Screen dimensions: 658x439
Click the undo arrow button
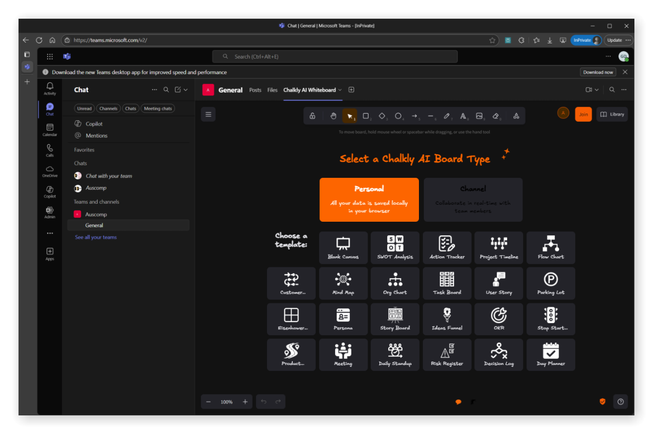[264, 402]
